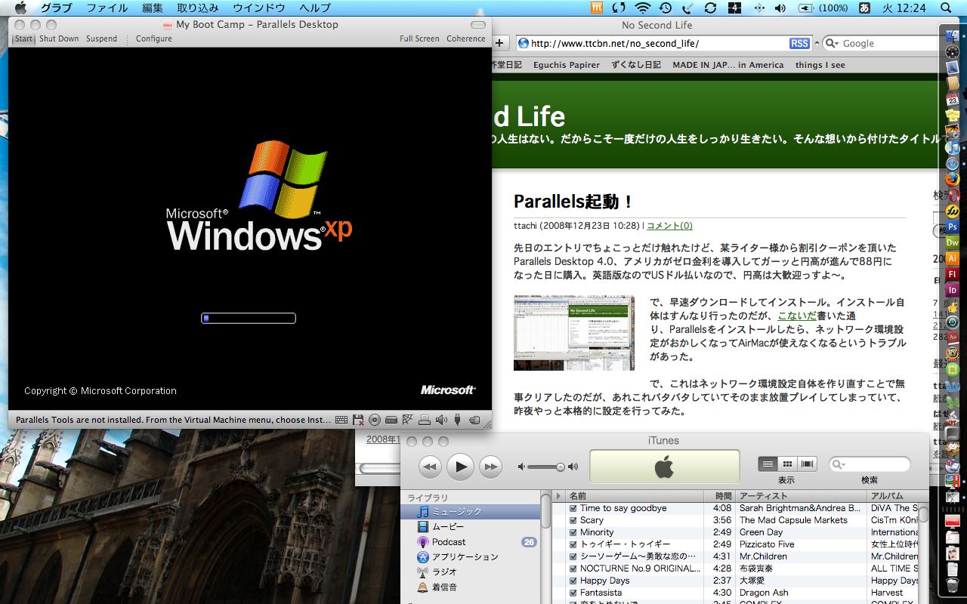967x604 pixels.
Task: Open Illustrator from the Dock
Action: pyautogui.click(x=952, y=258)
